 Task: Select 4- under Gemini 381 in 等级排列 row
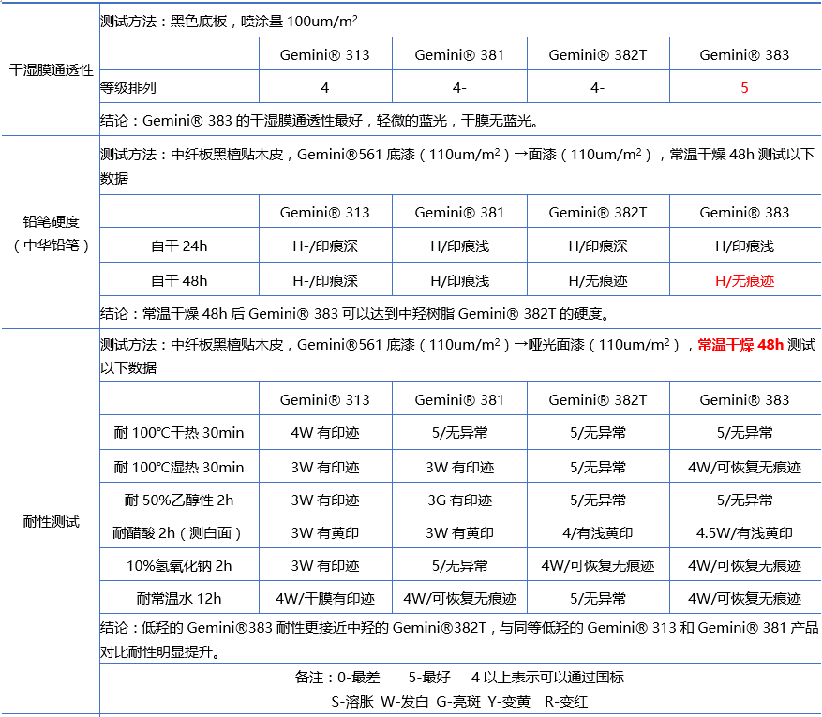[x=459, y=87]
